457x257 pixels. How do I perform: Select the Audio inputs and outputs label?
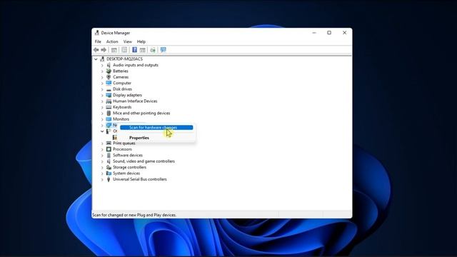136,65
